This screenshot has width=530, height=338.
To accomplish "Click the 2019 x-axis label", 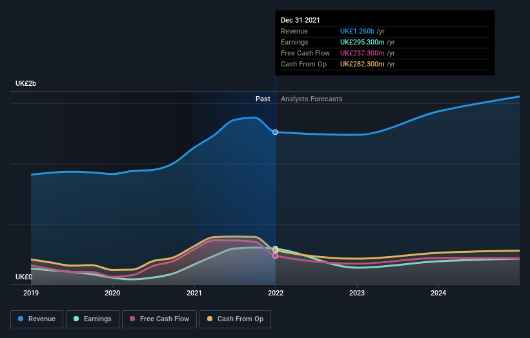I will (x=31, y=293).
